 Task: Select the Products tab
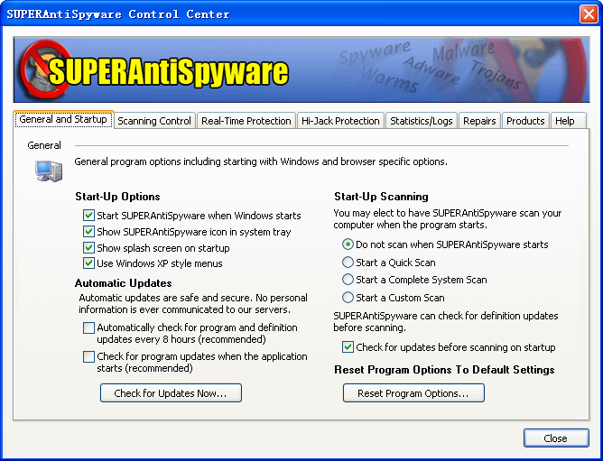click(x=524, y=121)
